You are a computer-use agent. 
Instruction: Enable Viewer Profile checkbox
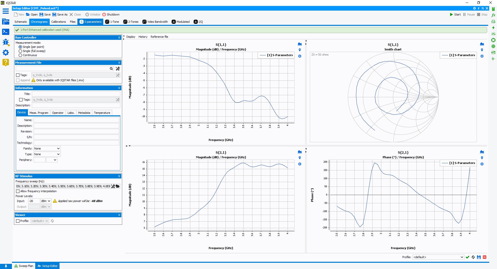pyautogui.click(x=18, y=221)
